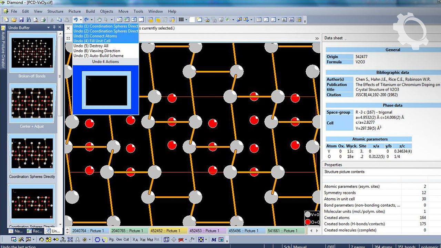Click the Pg. polyhedra button in bottom toolbar
Screen dimensions: 441x248
point(112,239)
